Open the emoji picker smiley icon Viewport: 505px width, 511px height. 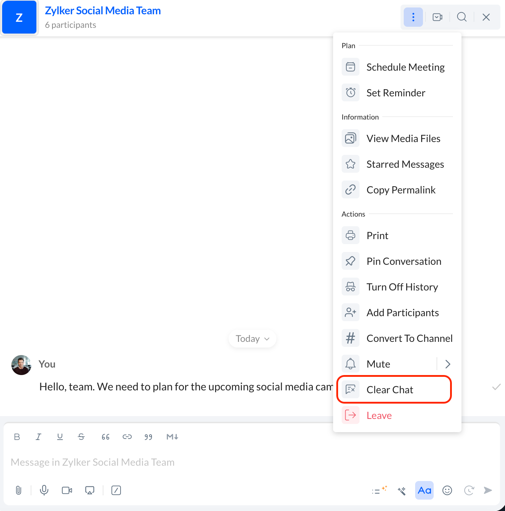click(447, 490)
